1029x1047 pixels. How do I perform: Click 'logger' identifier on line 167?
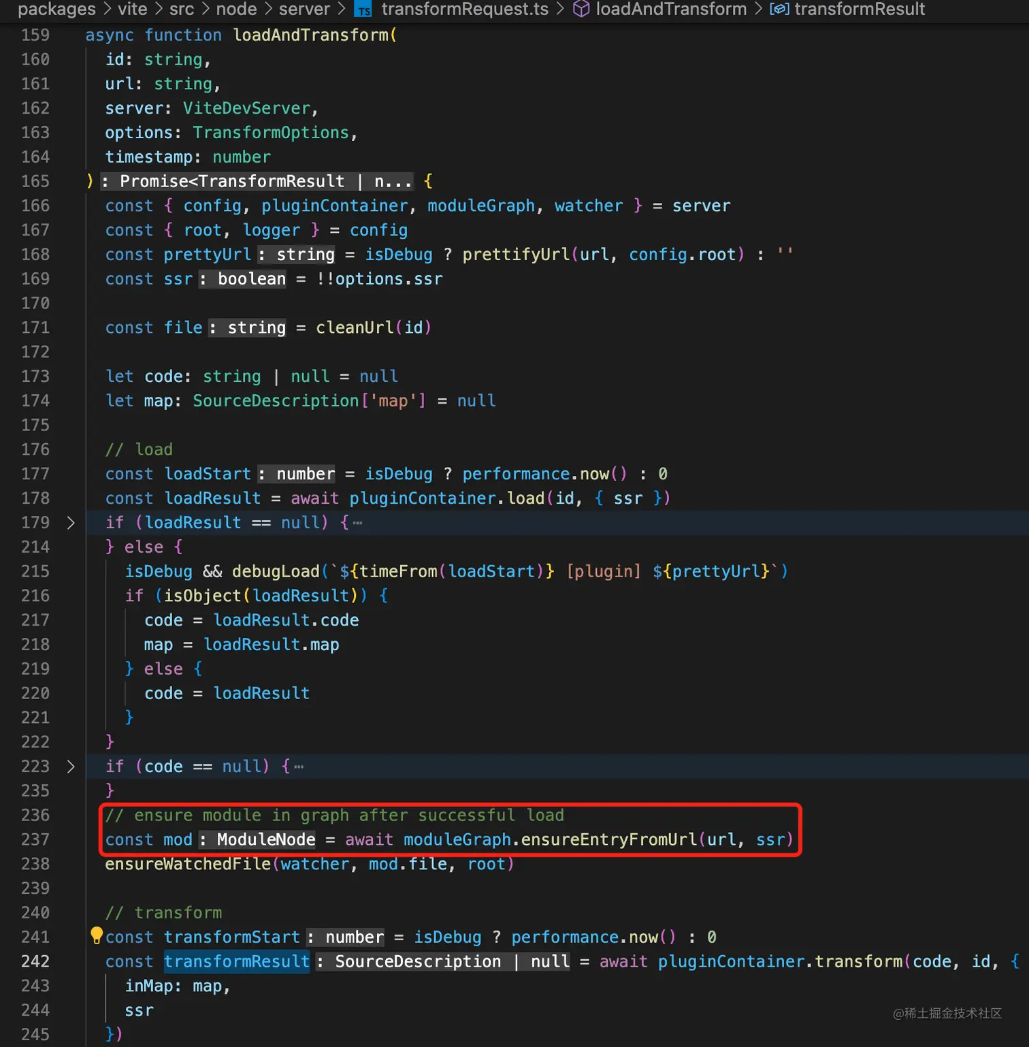tap(272, 230)
